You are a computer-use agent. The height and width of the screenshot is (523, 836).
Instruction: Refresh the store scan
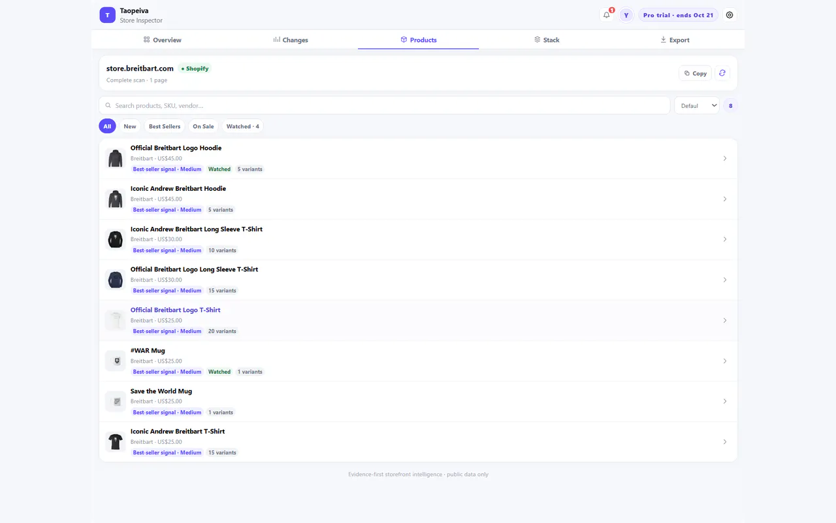[722, 73]
